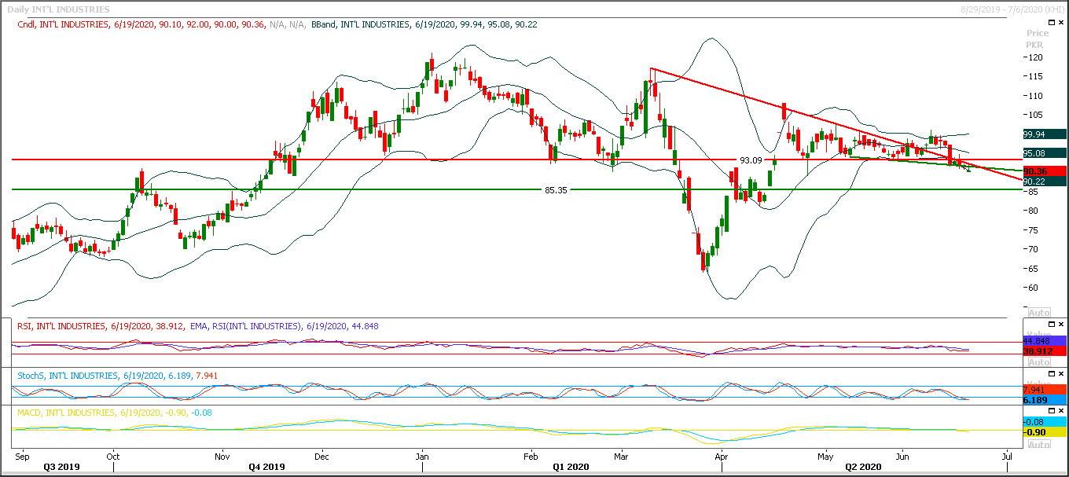This screenshot has width=1069, height=477.
Task: Click the May month label
Action: [825, 455]
